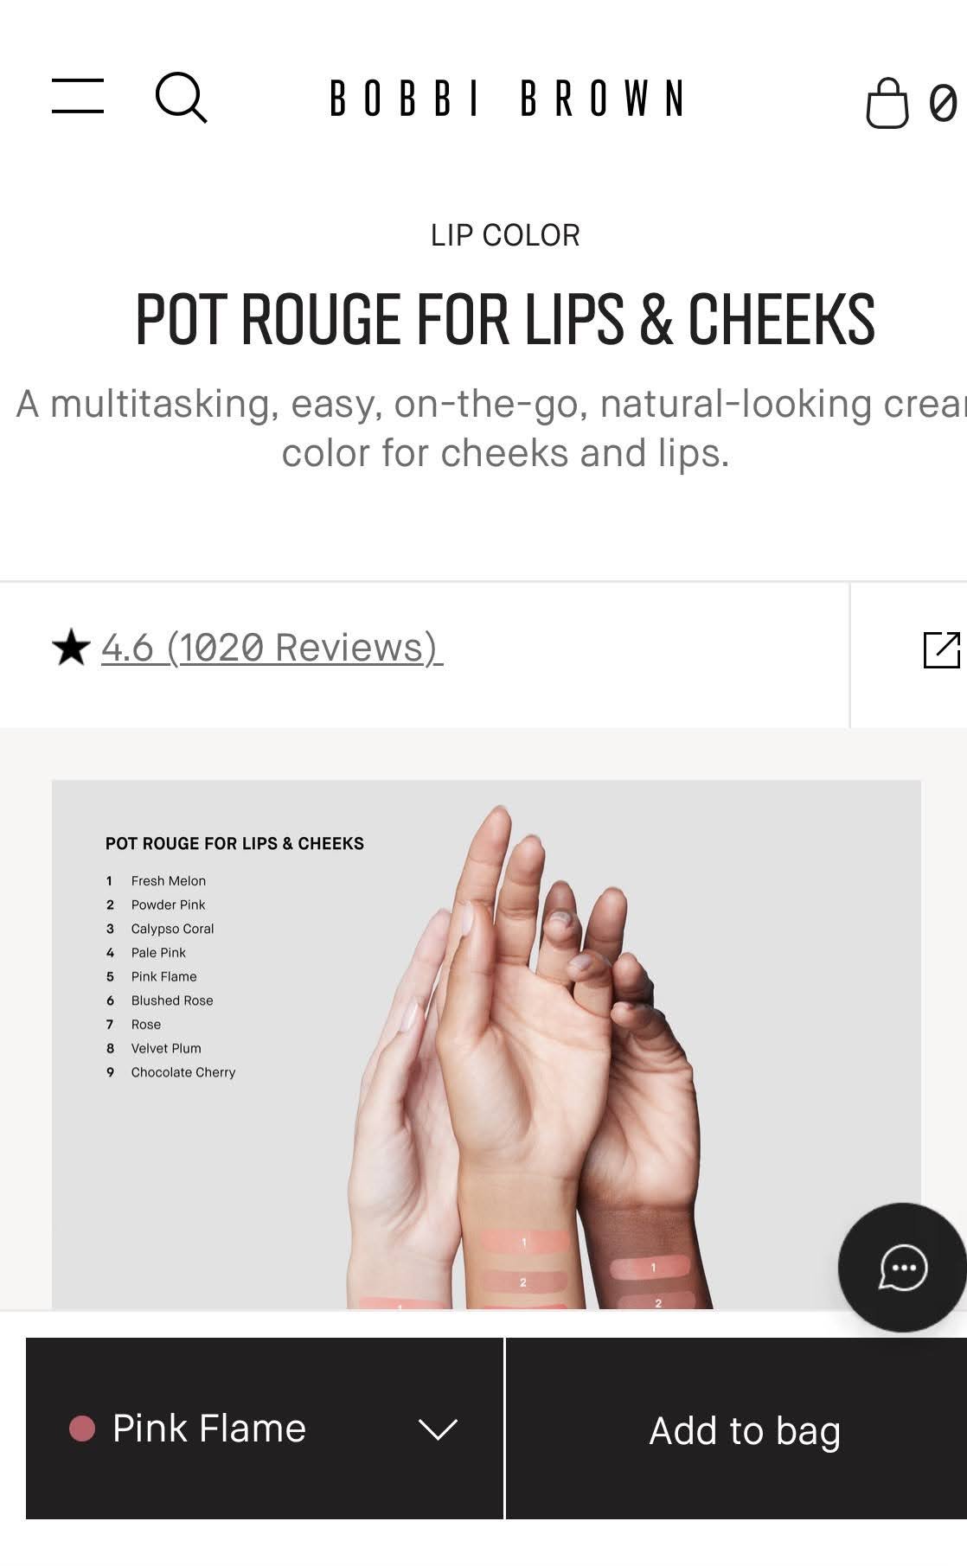967x1566 pixels.
Task: Open the 4.6 (1020 Reviews) link
Action: pyautogui.click(x=272, y=647)
